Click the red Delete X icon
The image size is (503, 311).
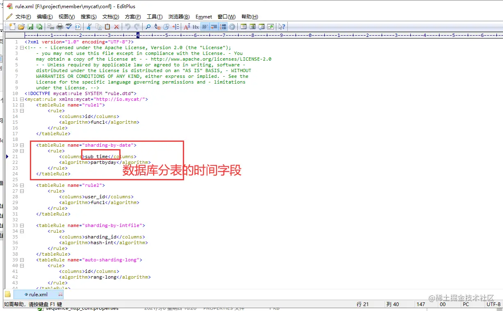click(116, 27)
